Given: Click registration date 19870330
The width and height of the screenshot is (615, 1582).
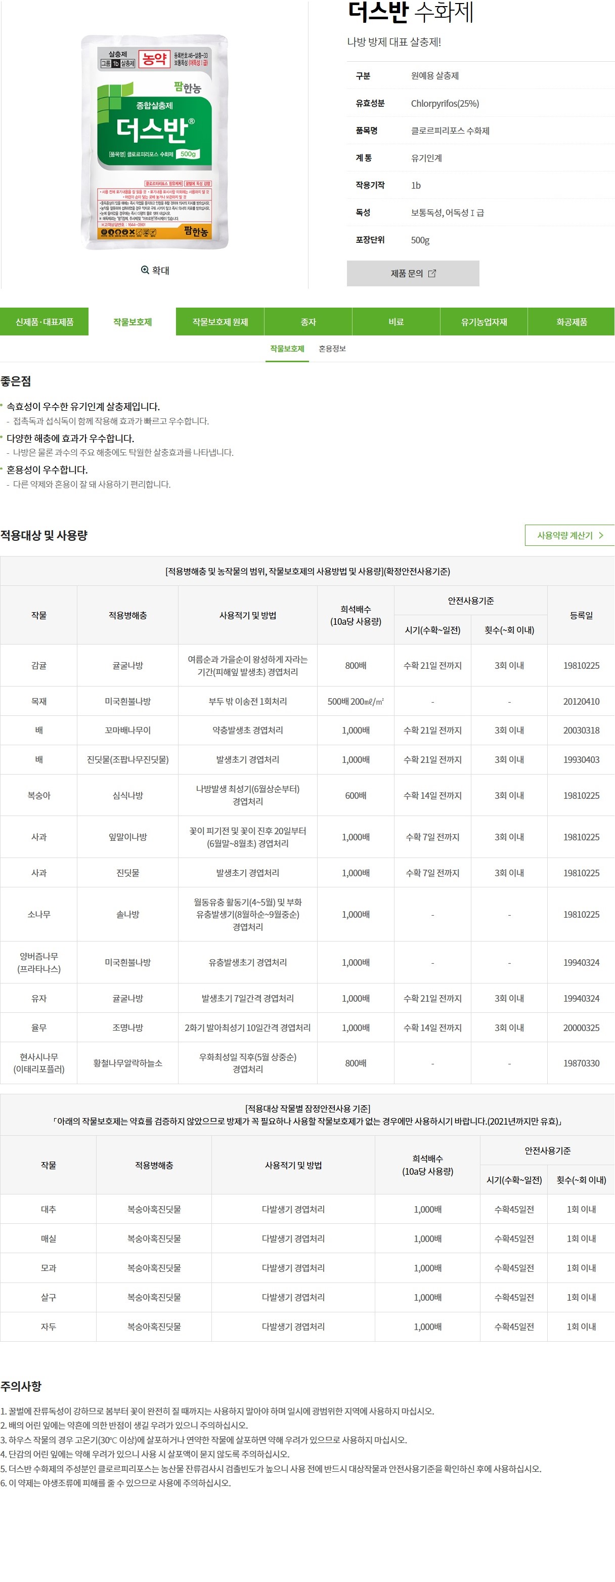Looking at the screenshot, I should 581,1063.
